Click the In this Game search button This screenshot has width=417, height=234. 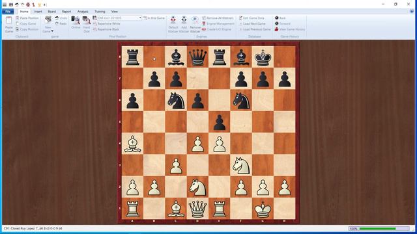click(154, 18)
